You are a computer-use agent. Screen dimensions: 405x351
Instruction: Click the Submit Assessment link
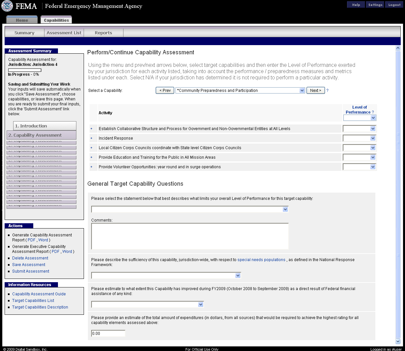click(x=31, y=271)
